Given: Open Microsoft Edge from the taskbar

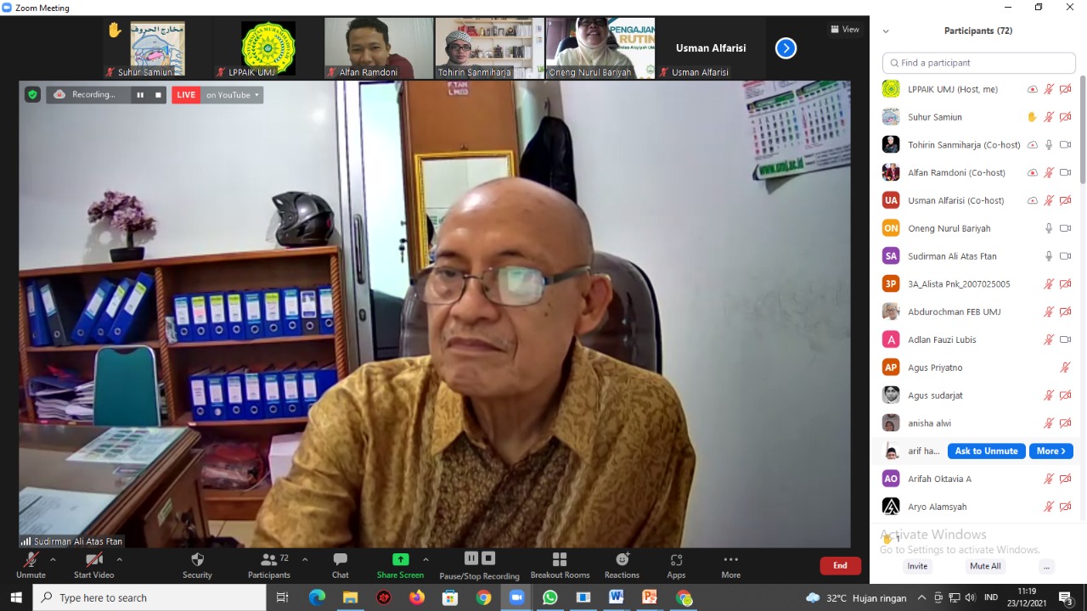Looking at the screenshot, I should click(x=317, y=597).
